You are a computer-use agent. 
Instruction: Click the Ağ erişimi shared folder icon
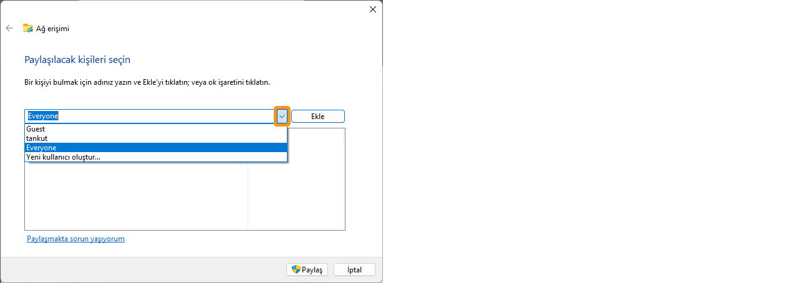28,28
